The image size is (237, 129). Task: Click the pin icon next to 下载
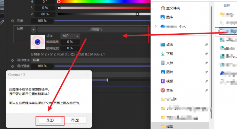point(206,54)
